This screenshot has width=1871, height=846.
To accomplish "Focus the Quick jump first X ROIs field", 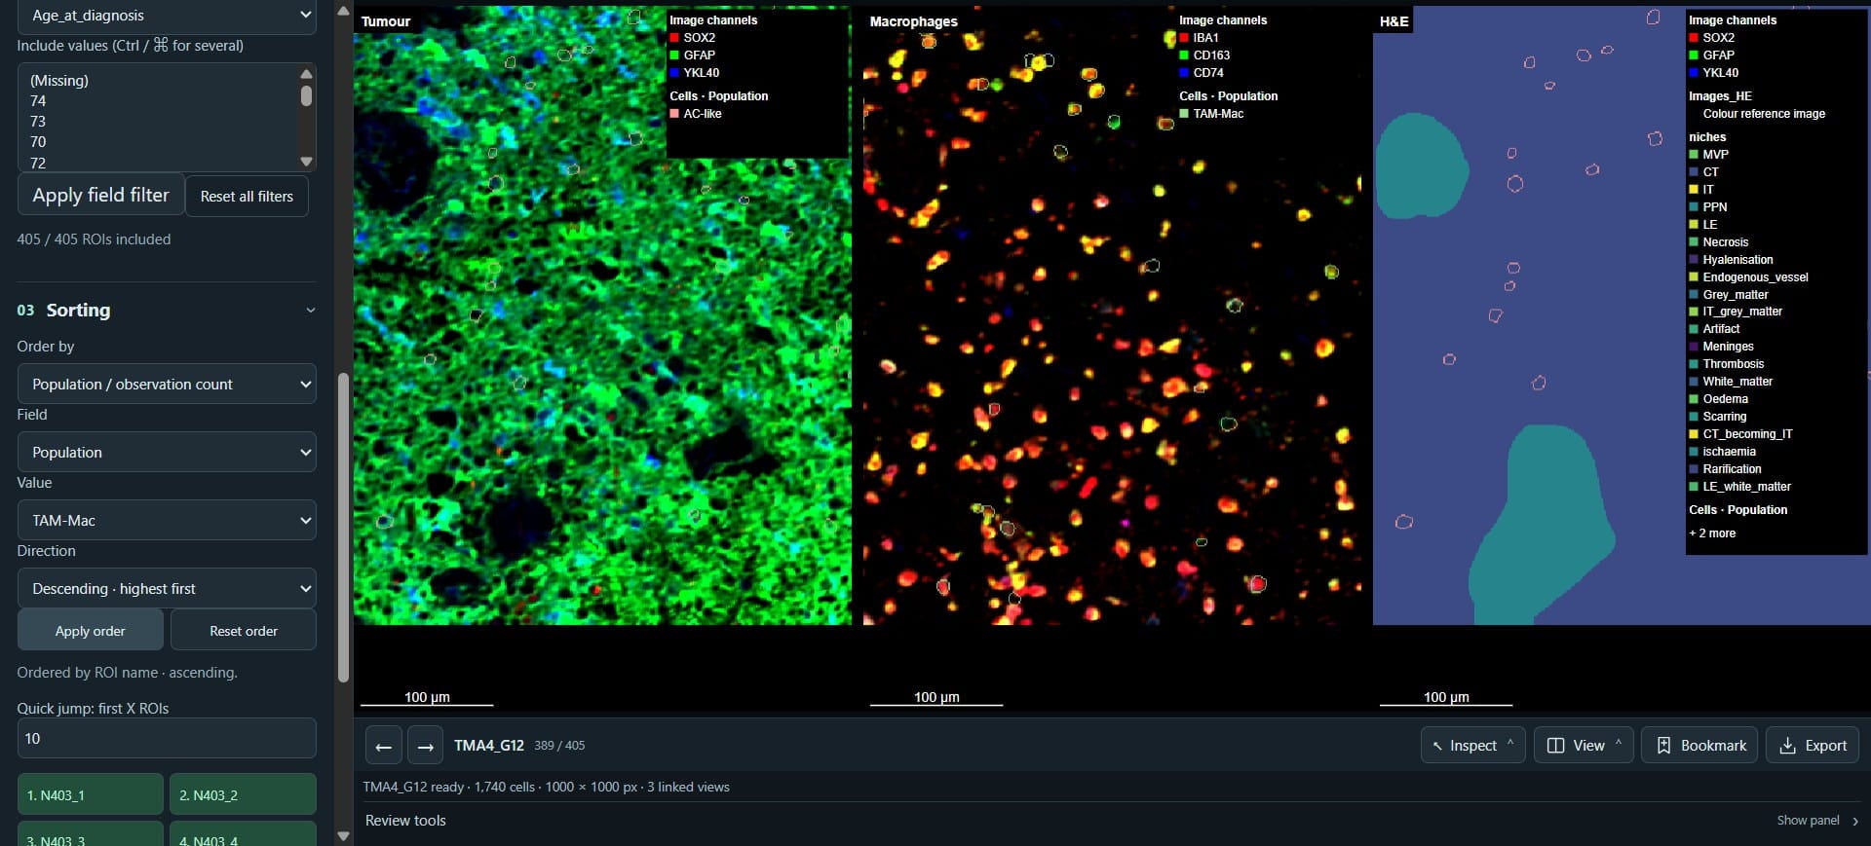I will point(167,738).
